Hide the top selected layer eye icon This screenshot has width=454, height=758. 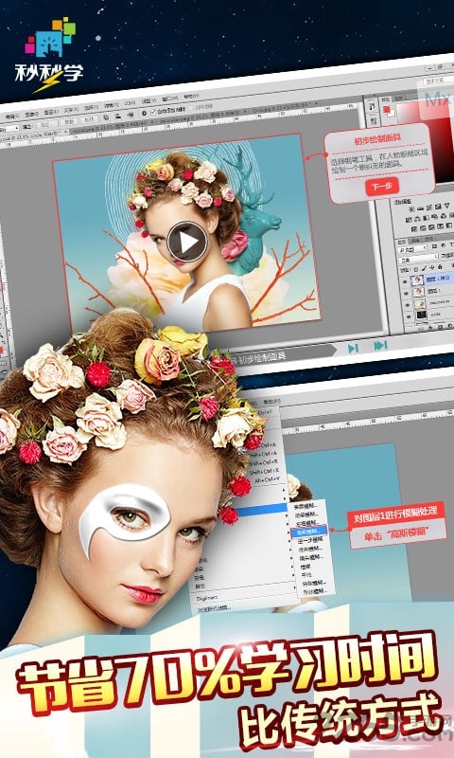[x=404, y=281]
